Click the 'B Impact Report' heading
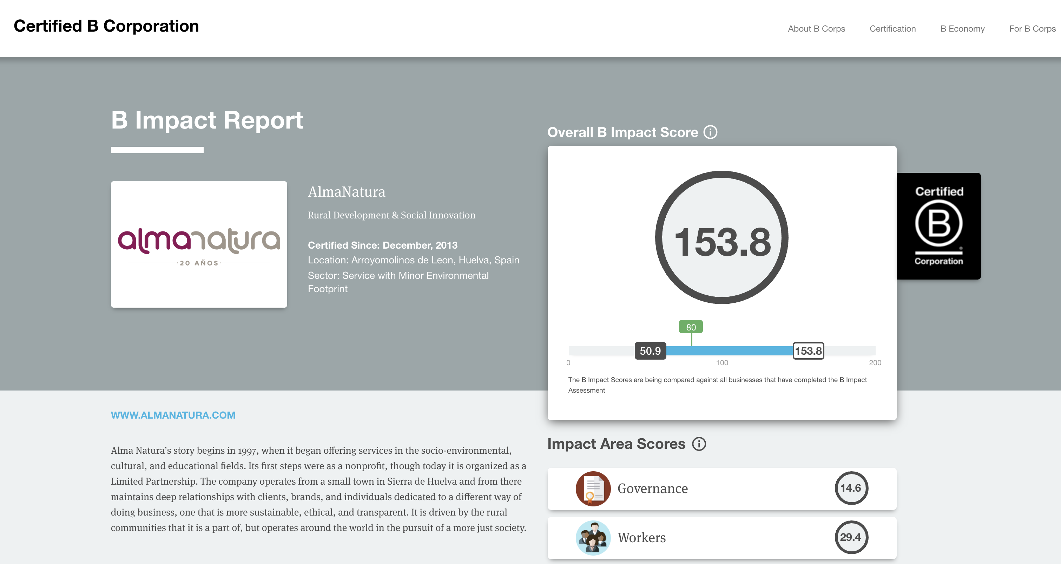 [207, 120]
